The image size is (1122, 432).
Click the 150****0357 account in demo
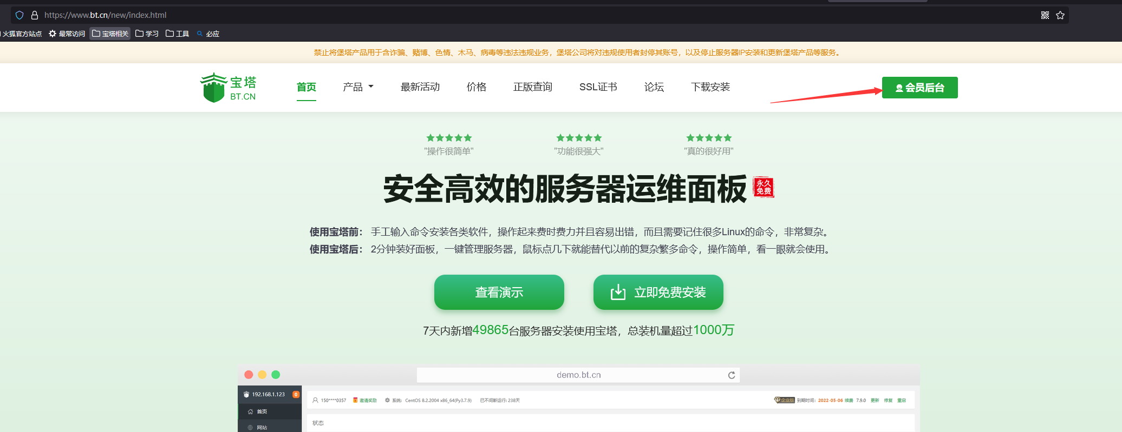(x=329, y=401)
